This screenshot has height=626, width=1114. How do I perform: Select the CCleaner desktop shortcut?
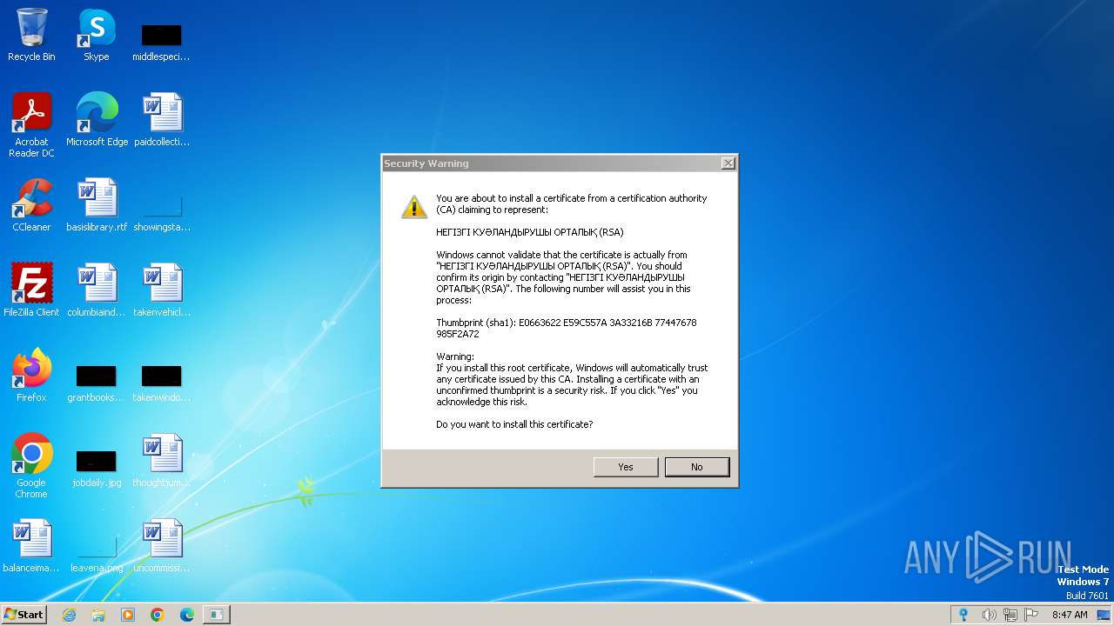tap(31, 205)
